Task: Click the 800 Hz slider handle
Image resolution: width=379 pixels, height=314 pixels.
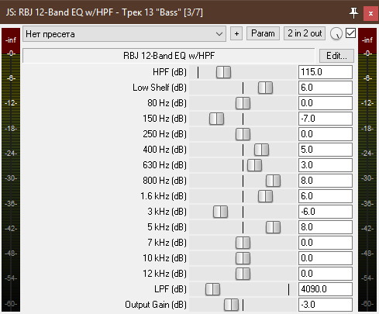Action: [273, 181]
